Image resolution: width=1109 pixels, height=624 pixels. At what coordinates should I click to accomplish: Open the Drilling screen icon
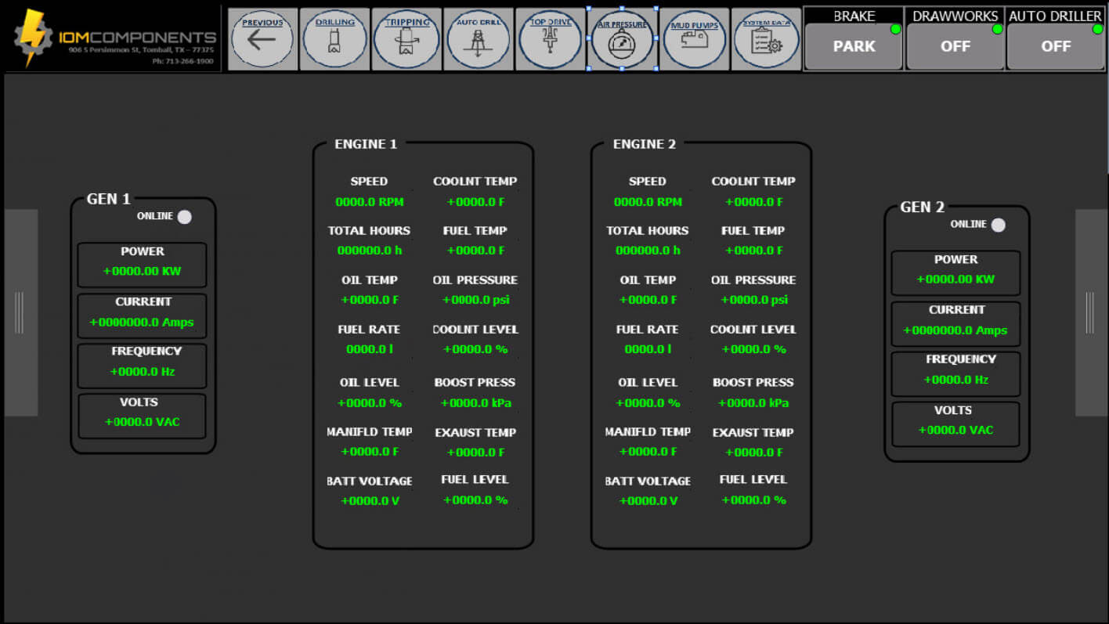334,39
